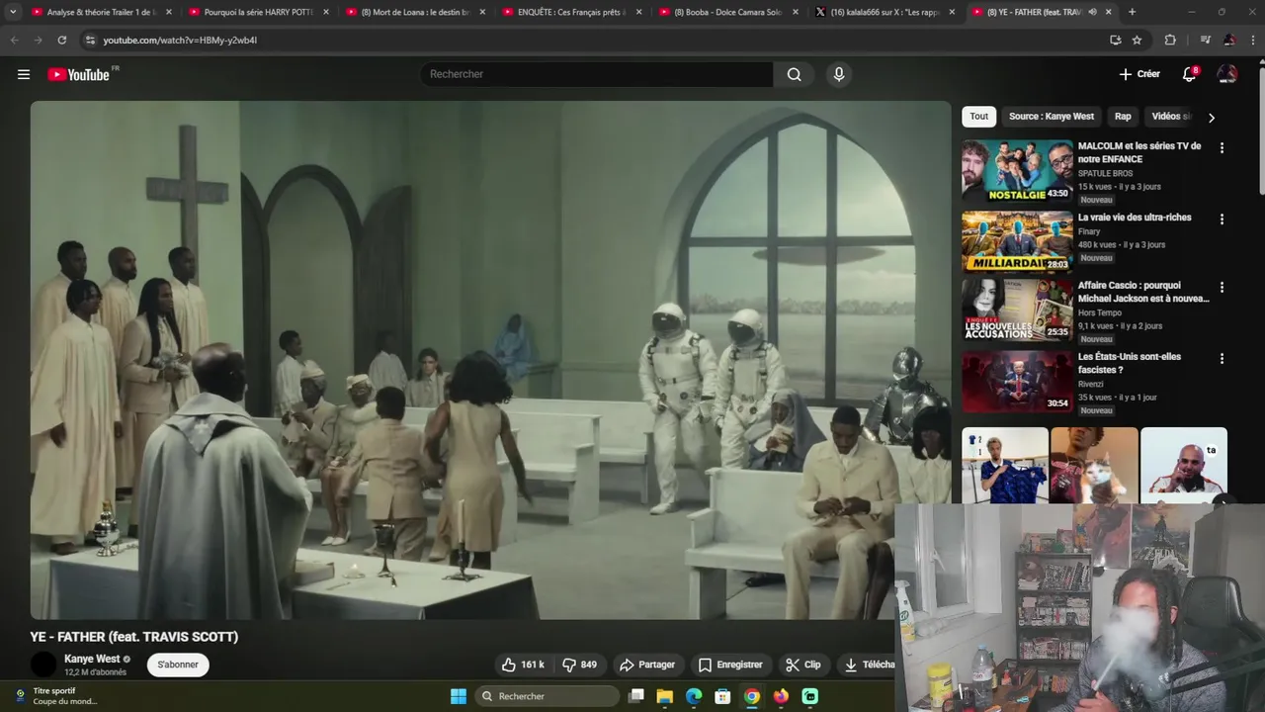Open Firefox from the taskbar
The width and height of the screenshot is (1265, 712).
(781, 696)
